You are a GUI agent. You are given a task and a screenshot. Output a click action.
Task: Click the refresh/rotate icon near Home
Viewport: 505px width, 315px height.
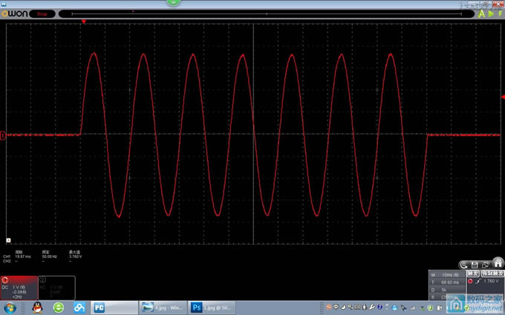464,265
